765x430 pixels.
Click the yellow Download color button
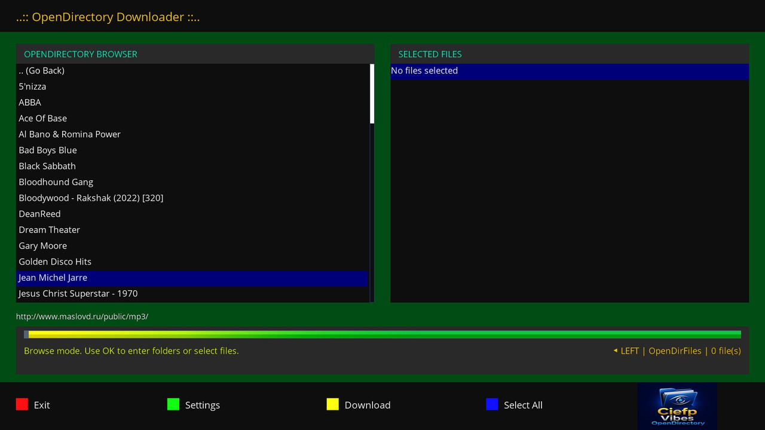(x=333, y=404)
